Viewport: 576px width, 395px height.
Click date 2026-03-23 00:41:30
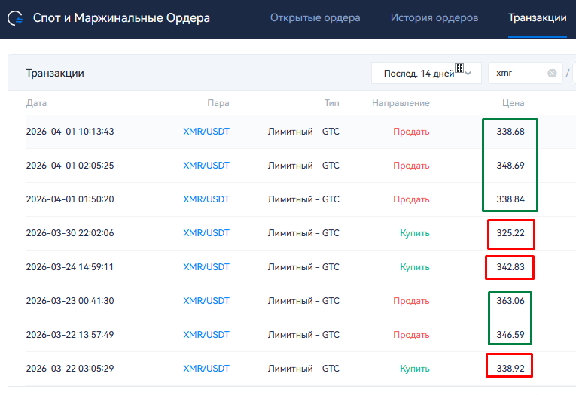(x=70, y=301)
